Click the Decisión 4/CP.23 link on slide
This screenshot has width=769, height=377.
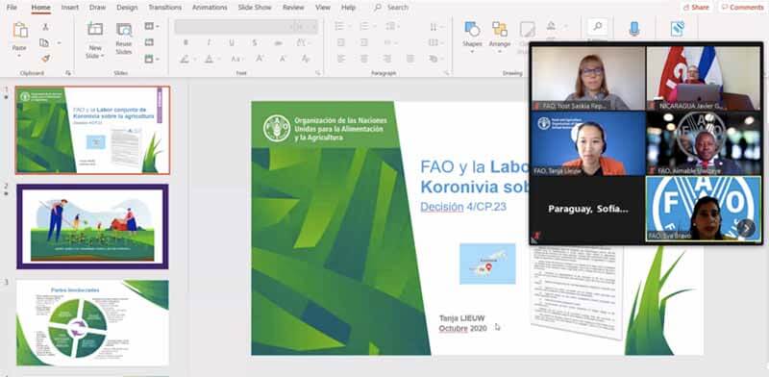[x=463, y=207]
